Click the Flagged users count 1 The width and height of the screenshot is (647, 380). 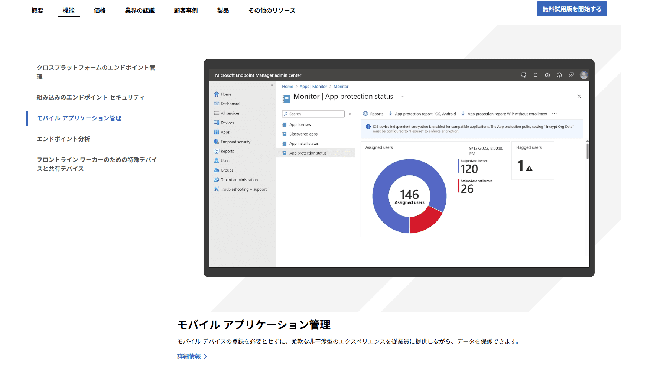click(520, 166)
